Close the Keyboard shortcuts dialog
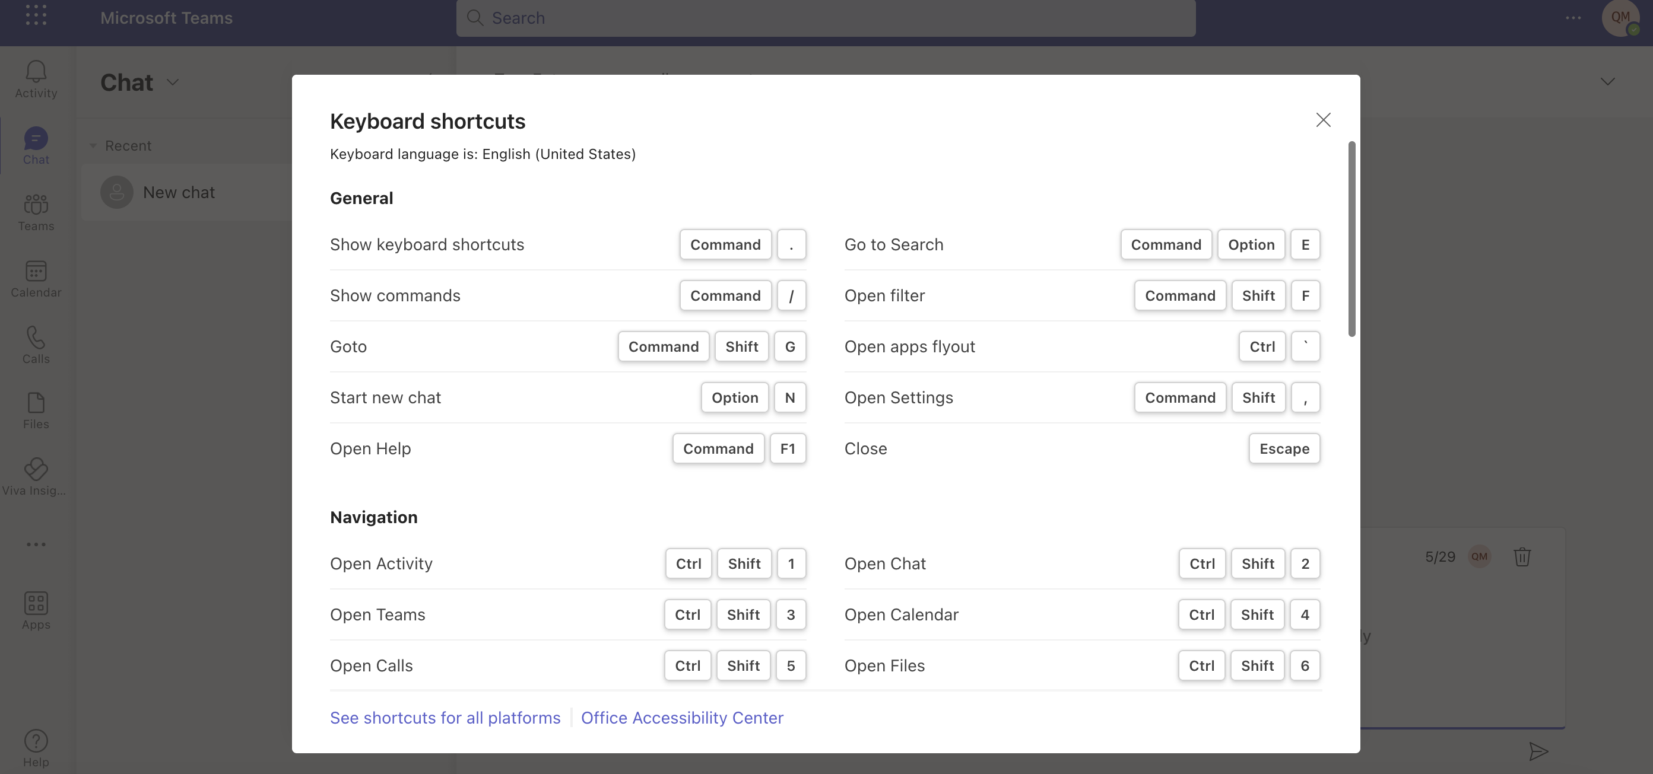 pyautogui.click(x=1323, y=120)
